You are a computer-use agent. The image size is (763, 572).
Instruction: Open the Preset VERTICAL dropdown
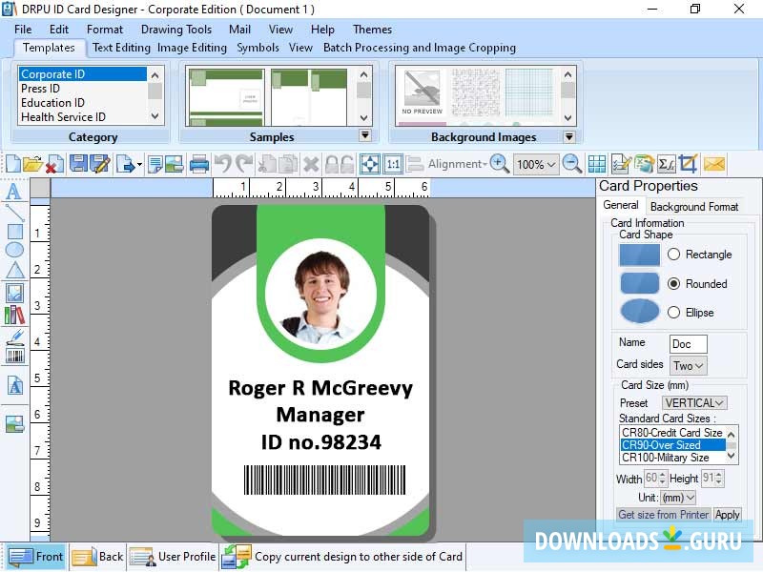[x=694, y=402]
